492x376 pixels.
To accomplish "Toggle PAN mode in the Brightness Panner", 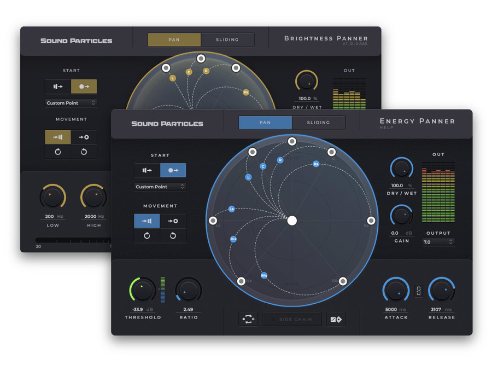I will pos(174,39).
